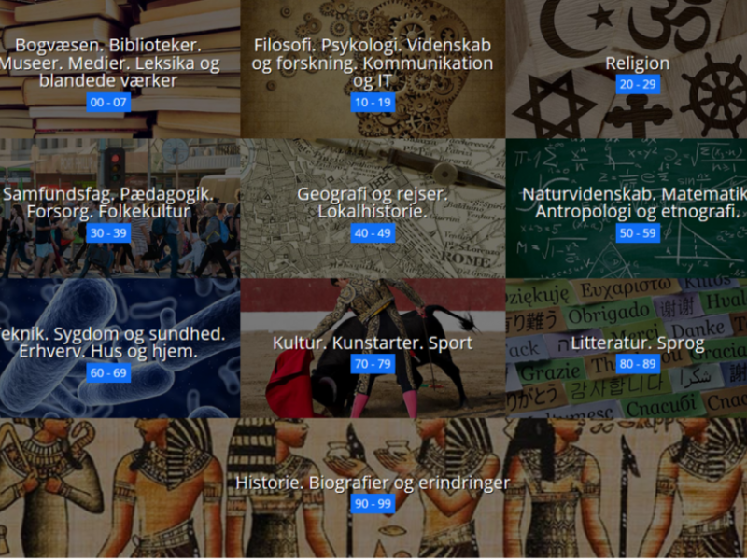Click the 80 - 89 badge

pyautogui.click(x=638, y=364)
